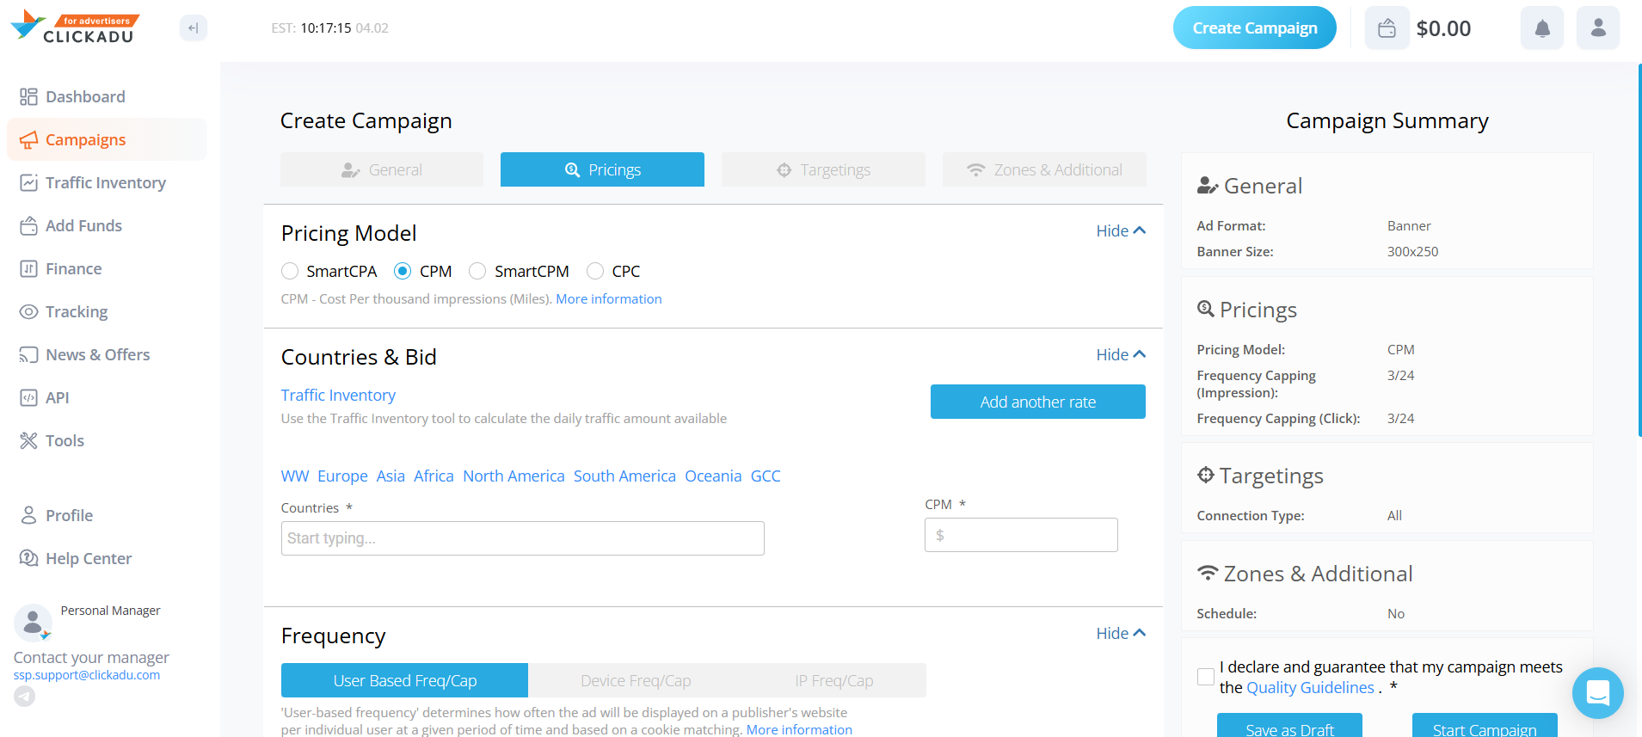Open Tracking in the sidebar
1642x737 pixels.
tap(77, 311)
